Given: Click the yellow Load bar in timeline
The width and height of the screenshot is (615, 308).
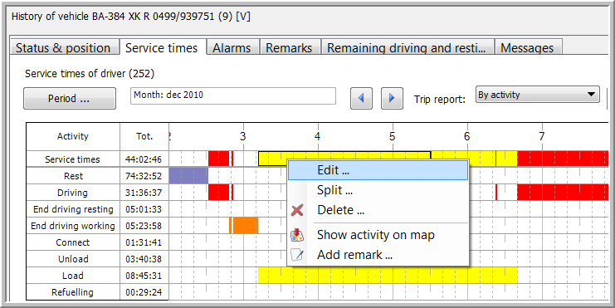Looking at the screenshot, I should pos(388,276).
